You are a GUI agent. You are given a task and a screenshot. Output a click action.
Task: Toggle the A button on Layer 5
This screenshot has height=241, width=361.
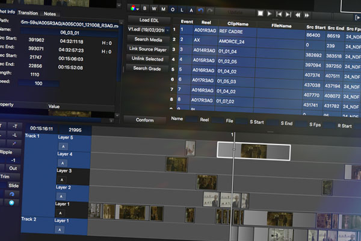[63, 146]
